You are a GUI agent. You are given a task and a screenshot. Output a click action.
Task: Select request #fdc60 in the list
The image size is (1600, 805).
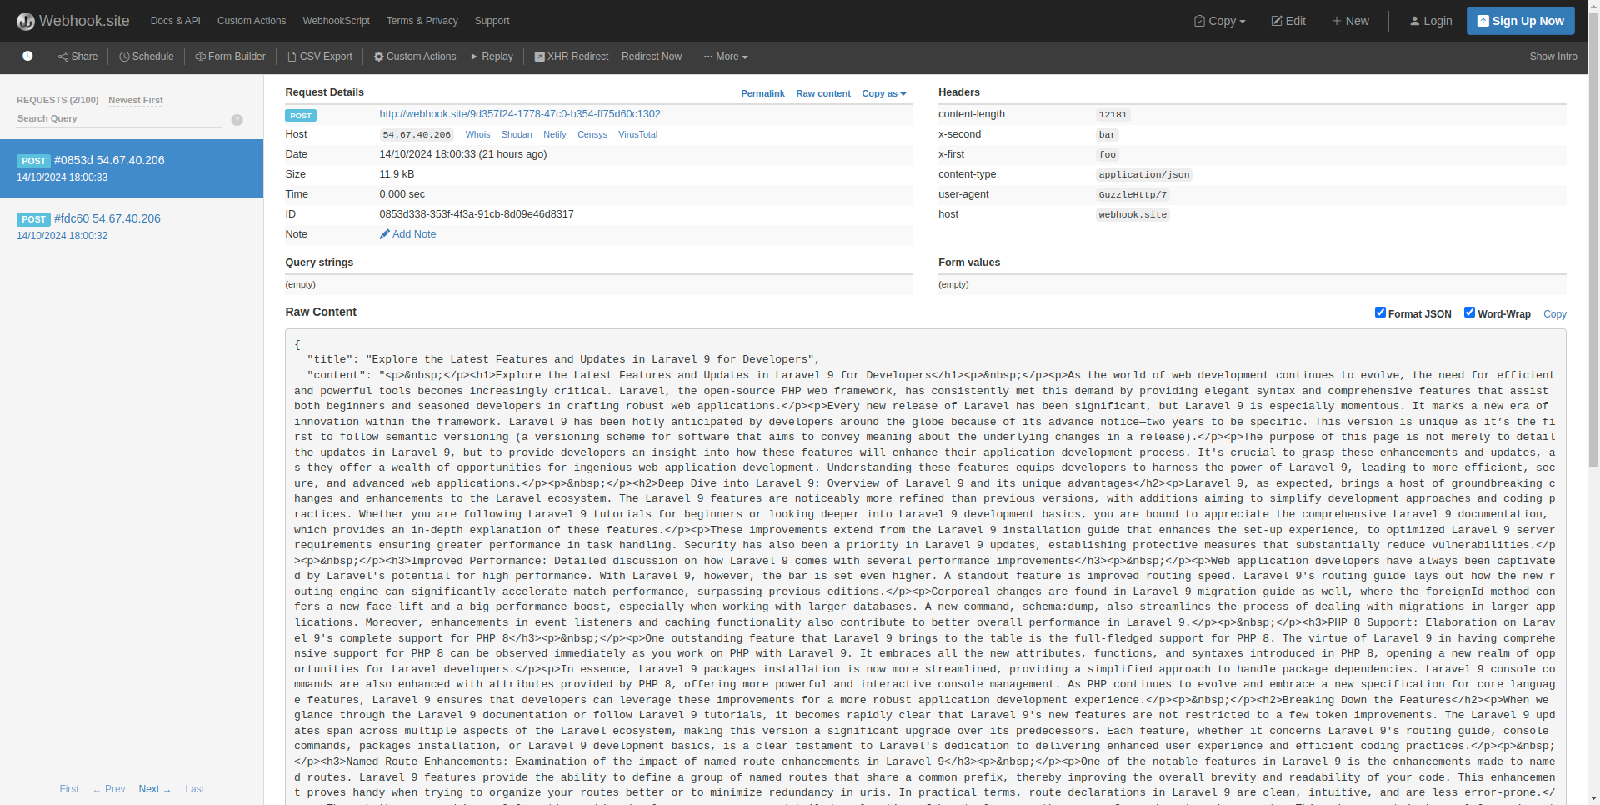(x=132, y=227)
